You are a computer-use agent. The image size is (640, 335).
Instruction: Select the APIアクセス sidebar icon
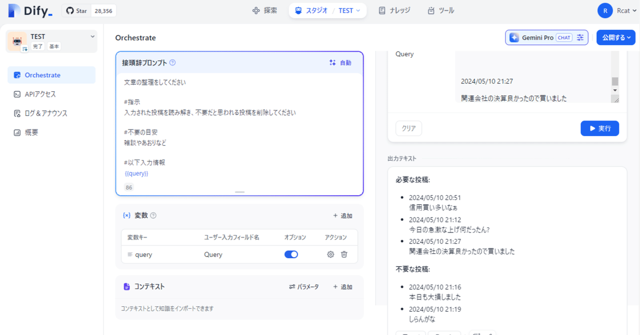(17, 94)
